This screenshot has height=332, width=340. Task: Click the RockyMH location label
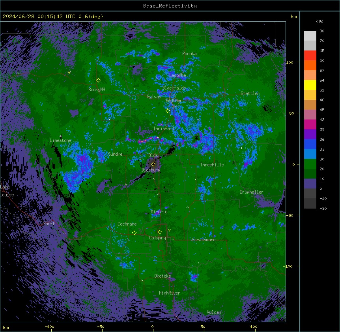point(97,90)
